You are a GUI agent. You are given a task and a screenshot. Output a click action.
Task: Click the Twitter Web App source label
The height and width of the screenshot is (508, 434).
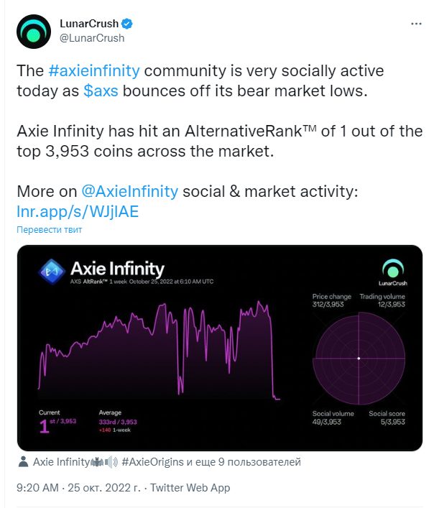tap(190, 488)
